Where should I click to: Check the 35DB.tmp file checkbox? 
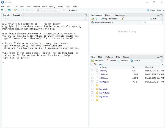point(92,74)
